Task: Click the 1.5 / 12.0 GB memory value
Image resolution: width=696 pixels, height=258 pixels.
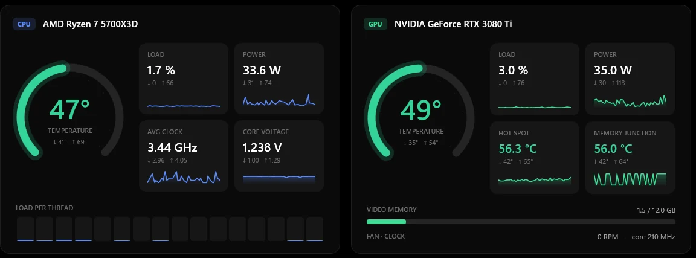Action: [655, 210]
